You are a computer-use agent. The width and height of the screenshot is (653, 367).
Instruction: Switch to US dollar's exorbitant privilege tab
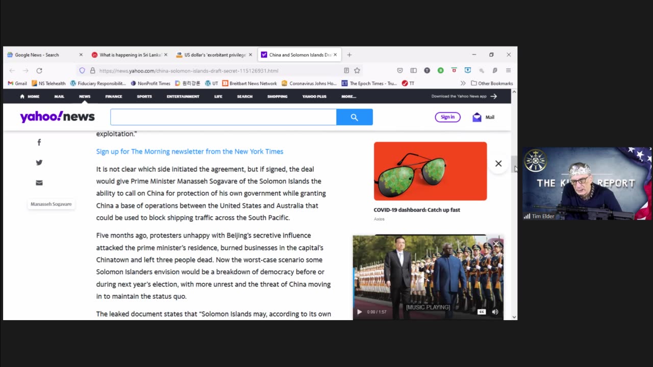[x=215, y=55]
